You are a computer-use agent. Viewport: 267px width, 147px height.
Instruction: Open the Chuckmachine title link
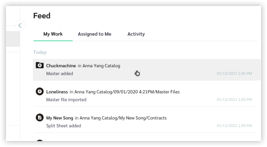tap(61, 66)
